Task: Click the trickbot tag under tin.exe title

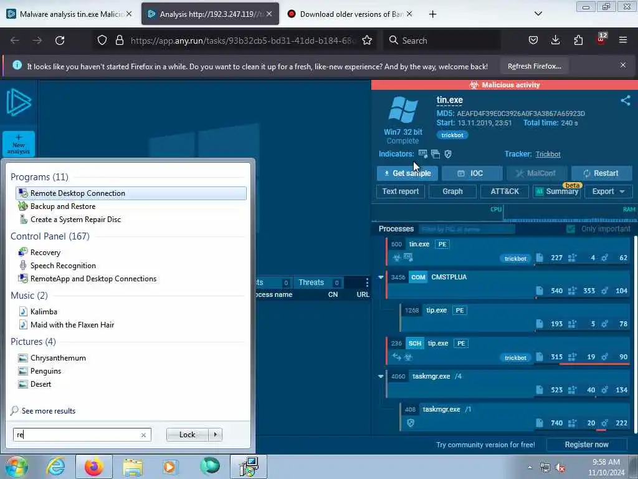Action: (x=452, y=135)
